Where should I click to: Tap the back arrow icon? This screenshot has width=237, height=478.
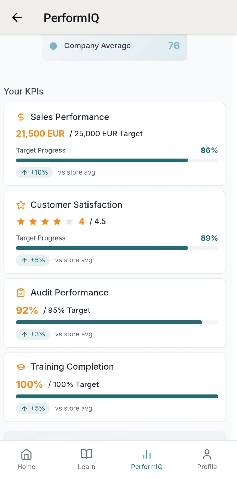point(17,18)
